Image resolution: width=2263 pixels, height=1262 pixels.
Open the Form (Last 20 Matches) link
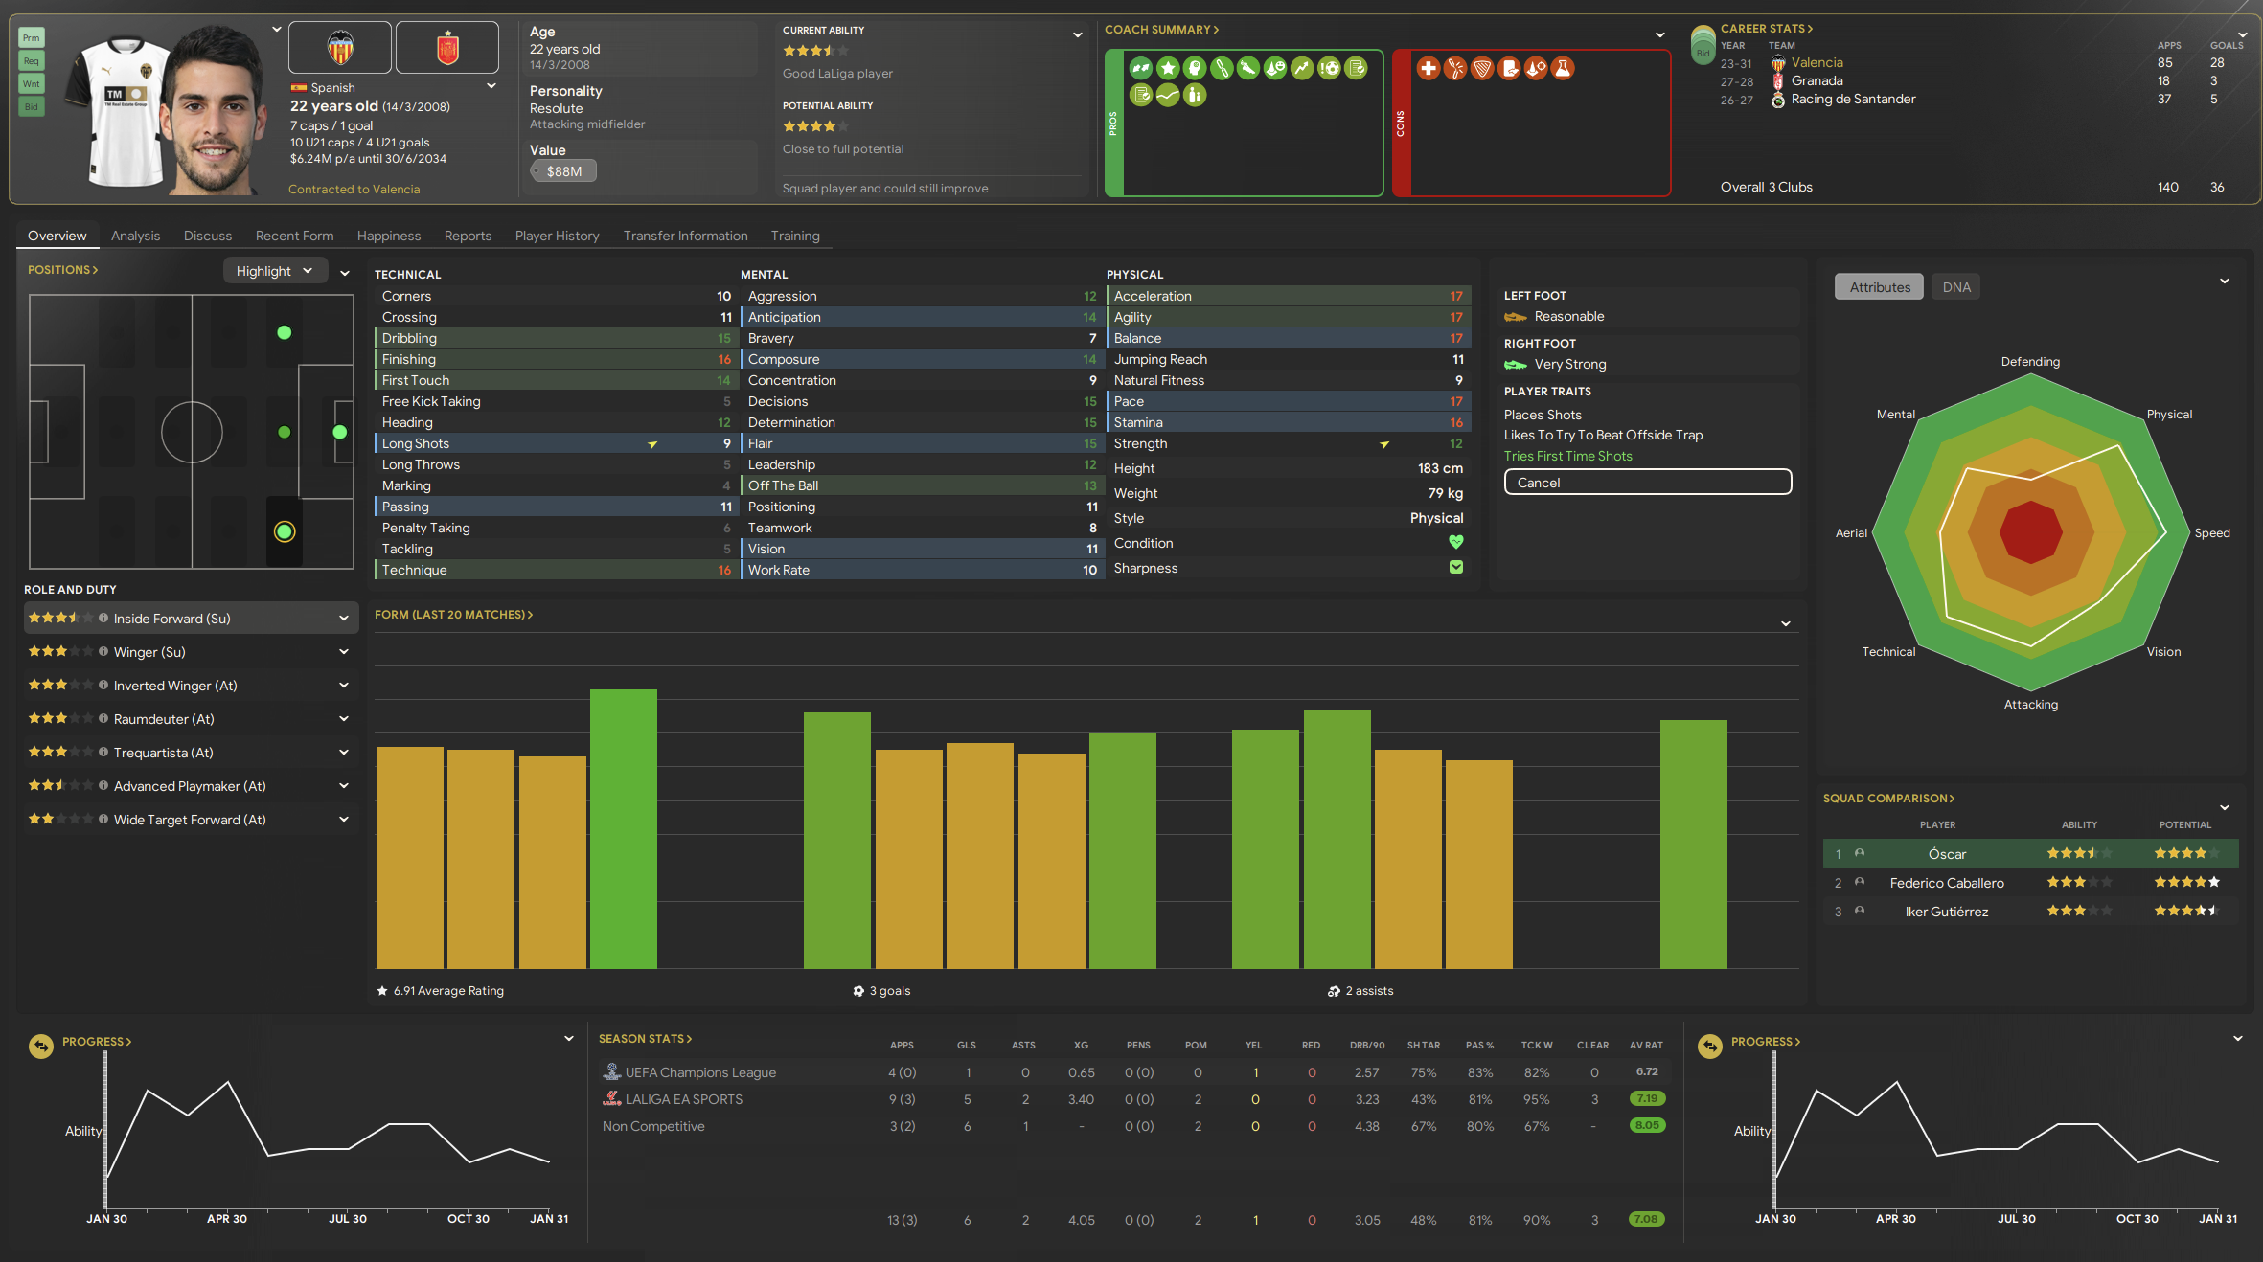point(453,615)
